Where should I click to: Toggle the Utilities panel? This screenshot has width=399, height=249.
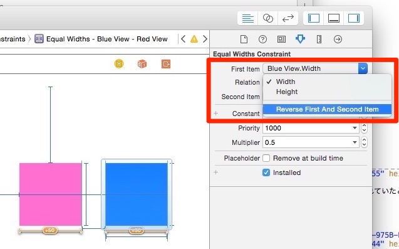(354, 18)
